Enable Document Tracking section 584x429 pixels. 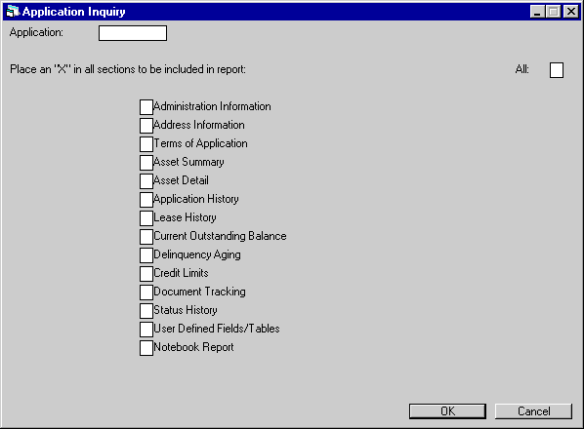(x=146, y=292)
